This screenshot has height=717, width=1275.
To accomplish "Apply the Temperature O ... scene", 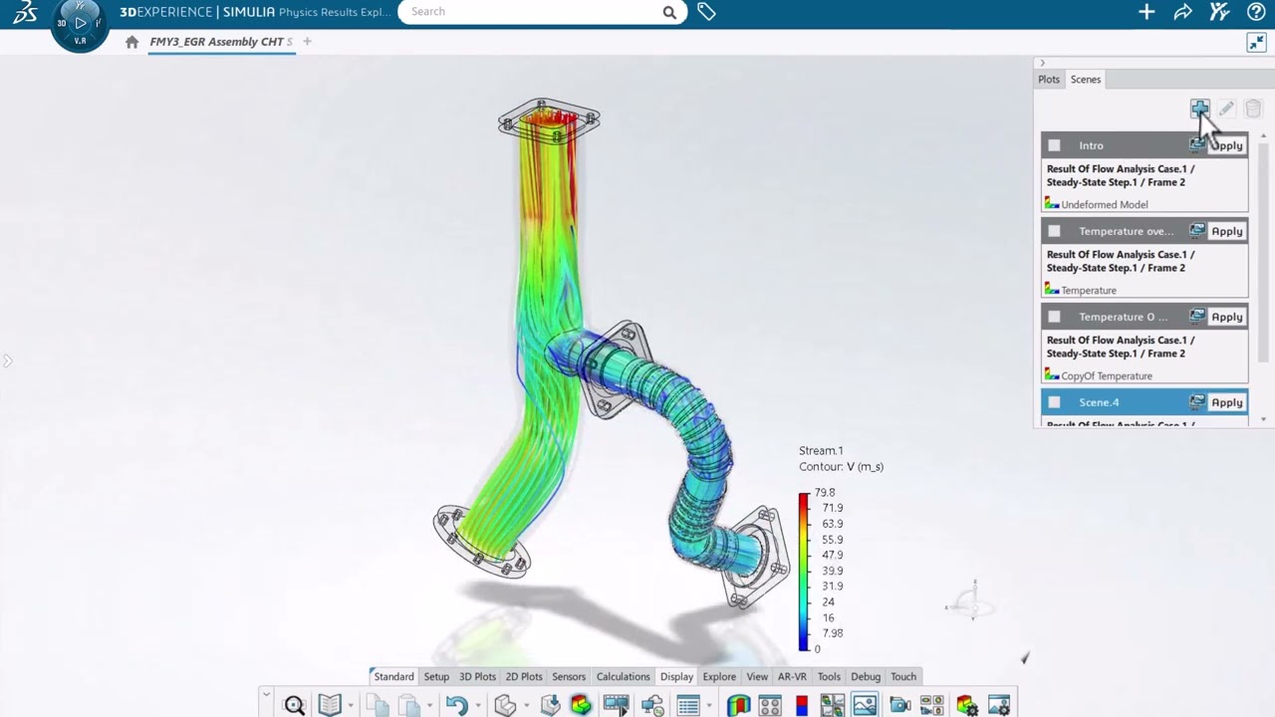I will click(x=1227, y=317).
